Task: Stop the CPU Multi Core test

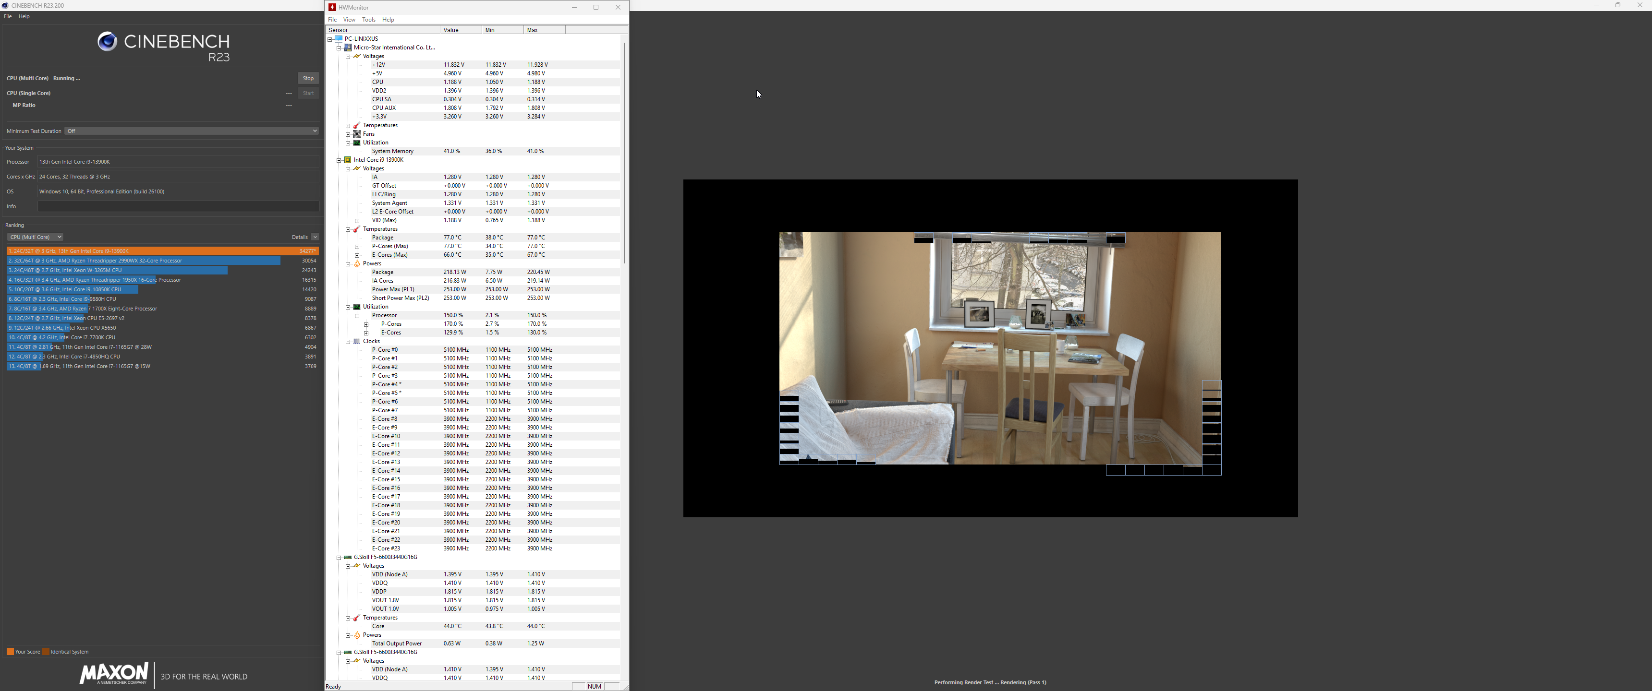Action: (308, 78)
